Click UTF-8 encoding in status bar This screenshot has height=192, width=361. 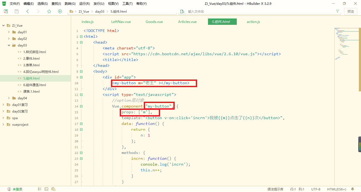coord(316,189)
